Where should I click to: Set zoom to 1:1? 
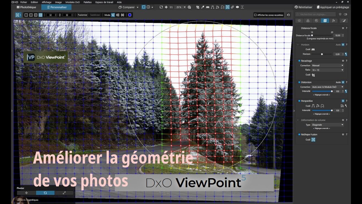171,7
